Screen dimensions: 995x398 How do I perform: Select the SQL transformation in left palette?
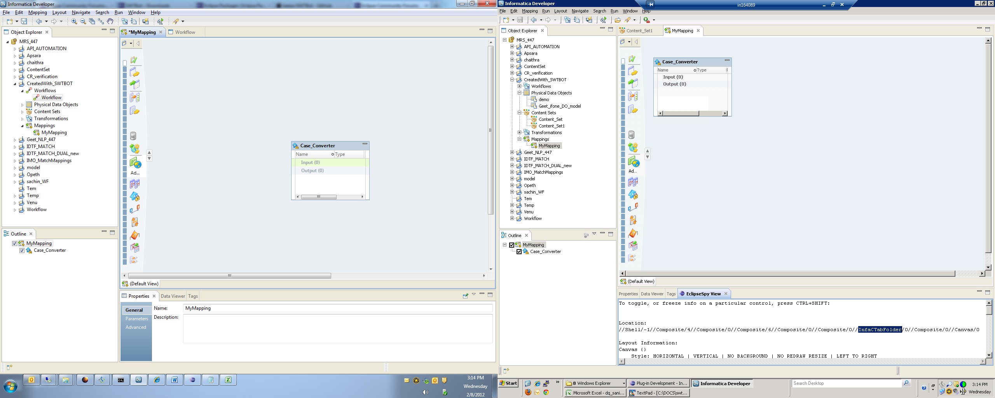[133, 136]
